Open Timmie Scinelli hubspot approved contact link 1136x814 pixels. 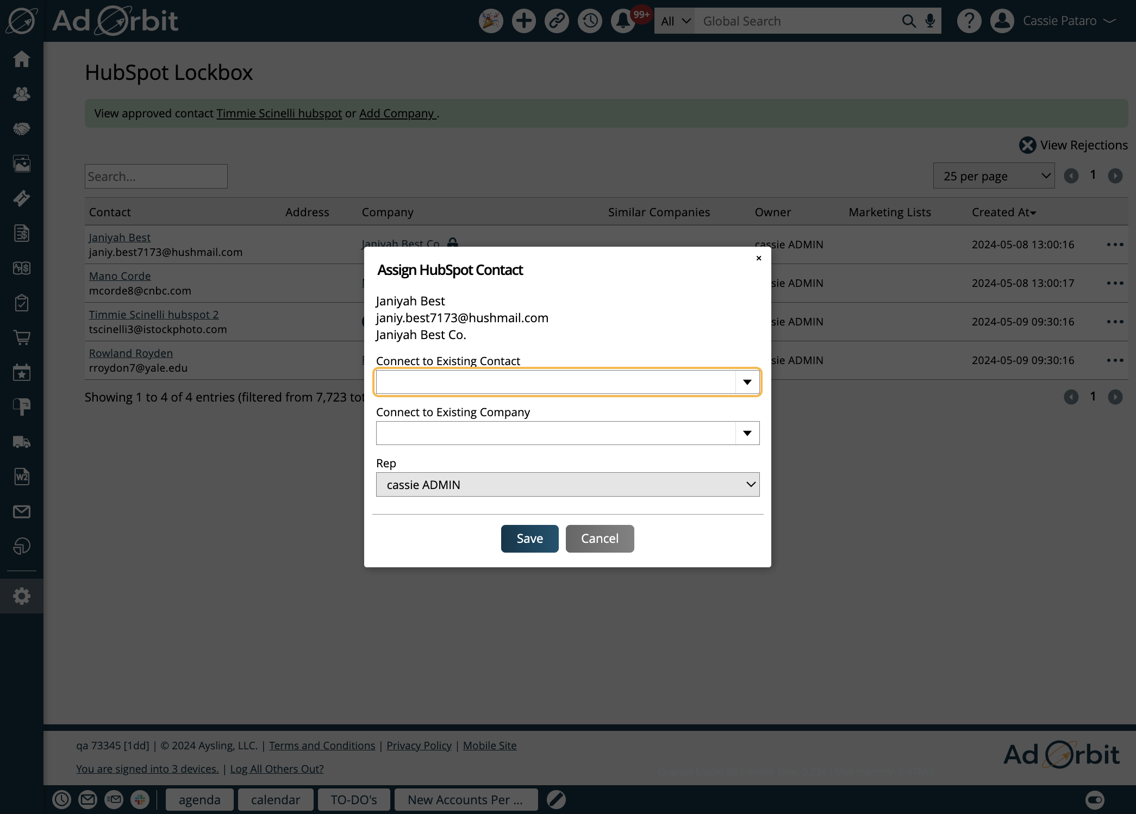pos(279,113)
